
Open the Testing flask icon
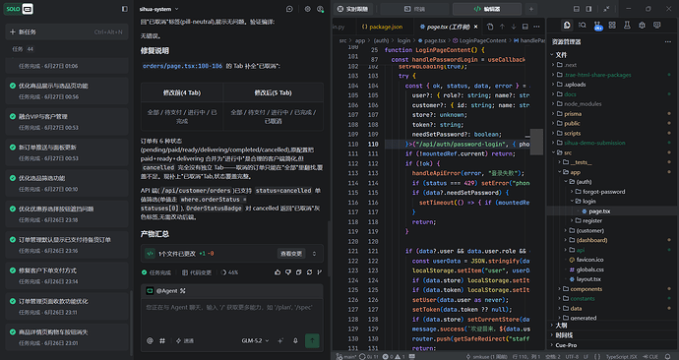tap(627, 26)
